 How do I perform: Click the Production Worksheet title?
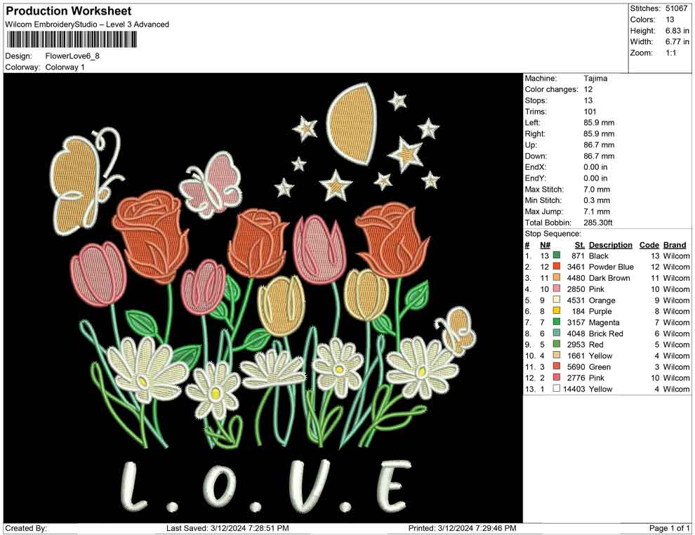(68, 11)
